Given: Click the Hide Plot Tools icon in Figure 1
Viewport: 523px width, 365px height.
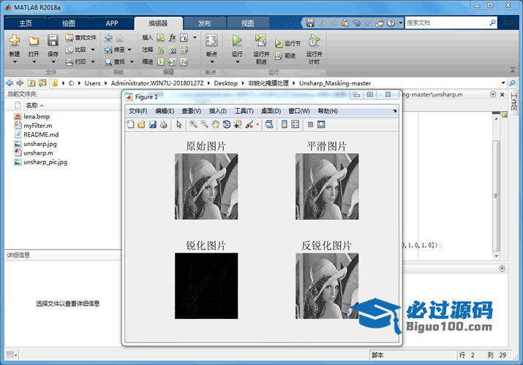Looking at the screenshot, I should click(x=310, y=124).
